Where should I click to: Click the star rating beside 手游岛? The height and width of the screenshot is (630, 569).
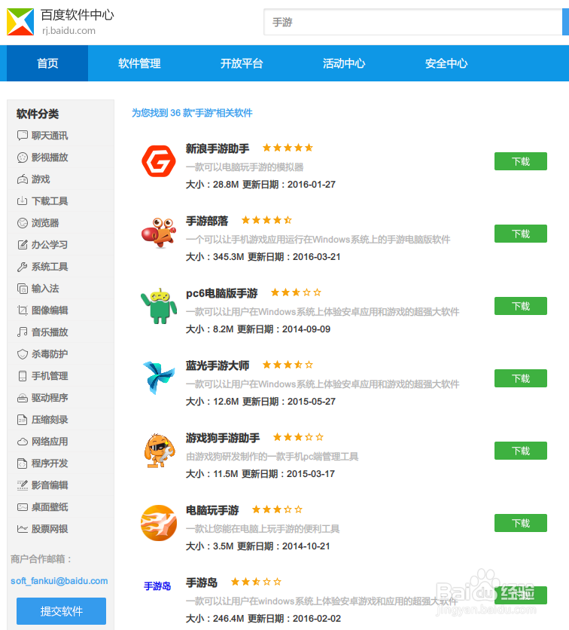click(x=256, y=582)
